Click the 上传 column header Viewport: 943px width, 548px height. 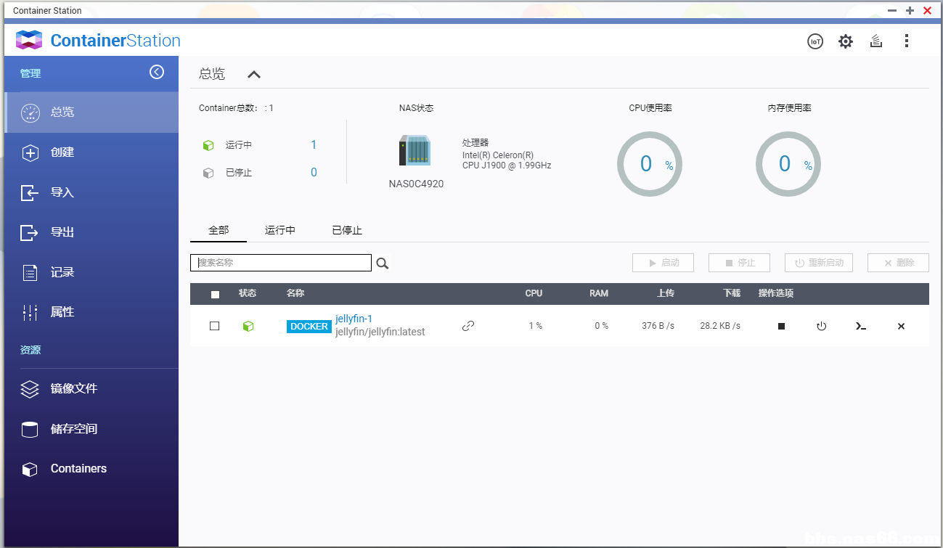666,293
